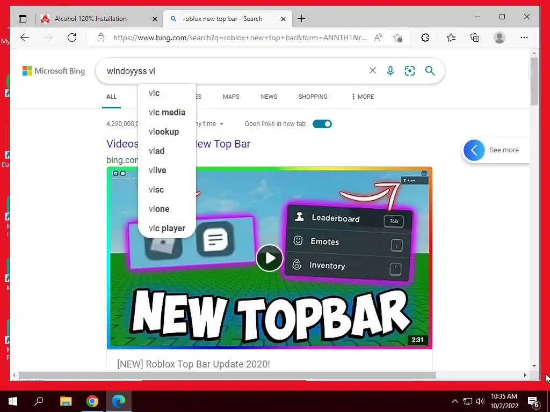Viewport: 550px width, 412px height.
Task: Open the user profile icon
Action: (499, 38)
